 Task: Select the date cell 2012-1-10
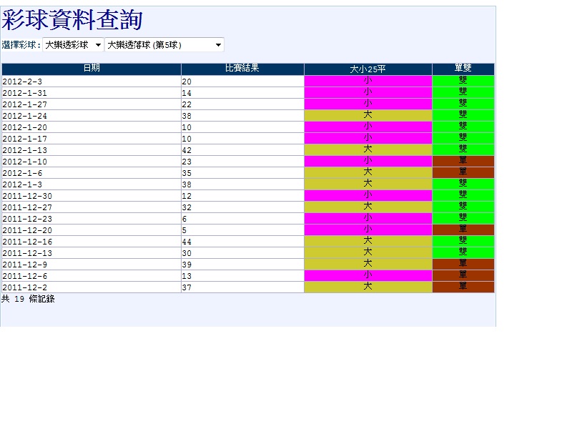92,162
